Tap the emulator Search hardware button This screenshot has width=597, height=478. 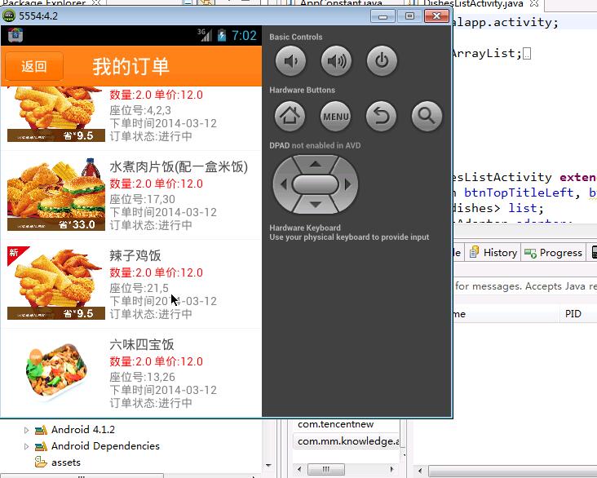pos(427,116)
